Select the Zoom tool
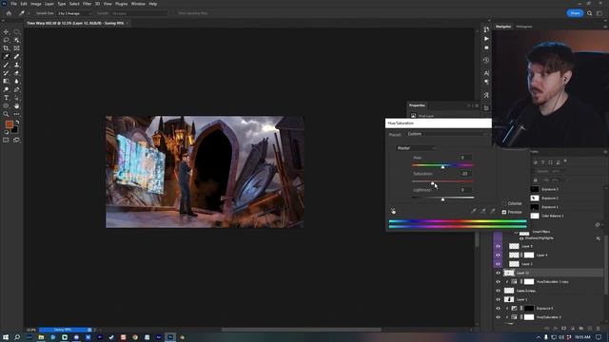The height and width of the screenshot is (342, 609). [6, 114]
